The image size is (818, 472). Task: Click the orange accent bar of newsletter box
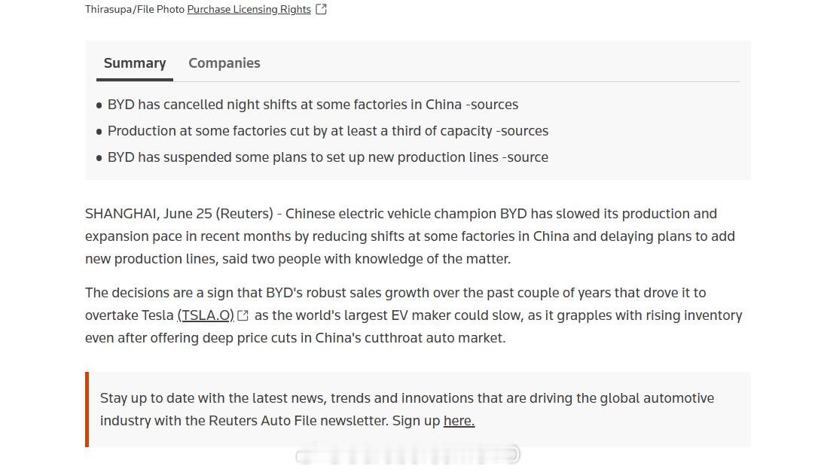point(87,410)
